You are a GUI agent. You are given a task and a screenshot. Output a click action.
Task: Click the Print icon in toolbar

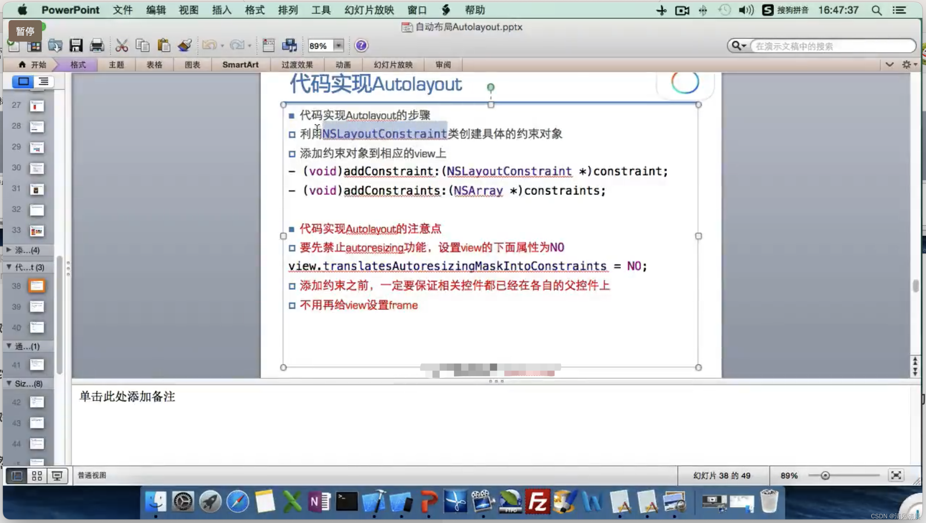(96, 46)
